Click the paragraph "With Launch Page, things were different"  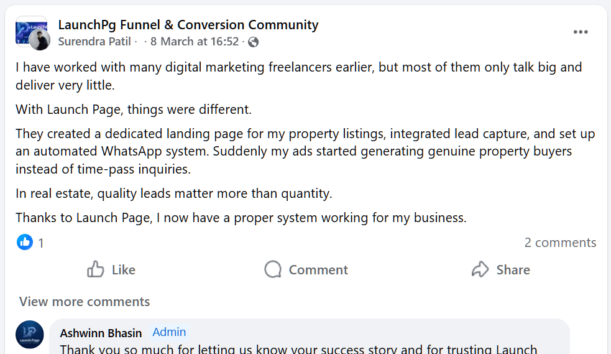click(134, 110)
